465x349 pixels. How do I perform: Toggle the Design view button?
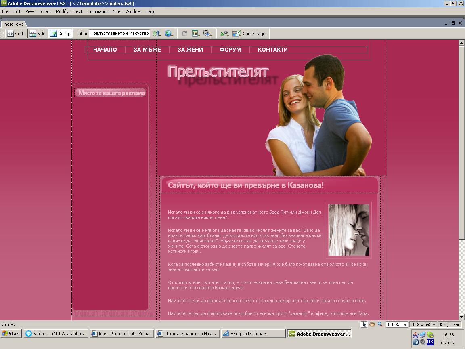(x=61, y=34)
